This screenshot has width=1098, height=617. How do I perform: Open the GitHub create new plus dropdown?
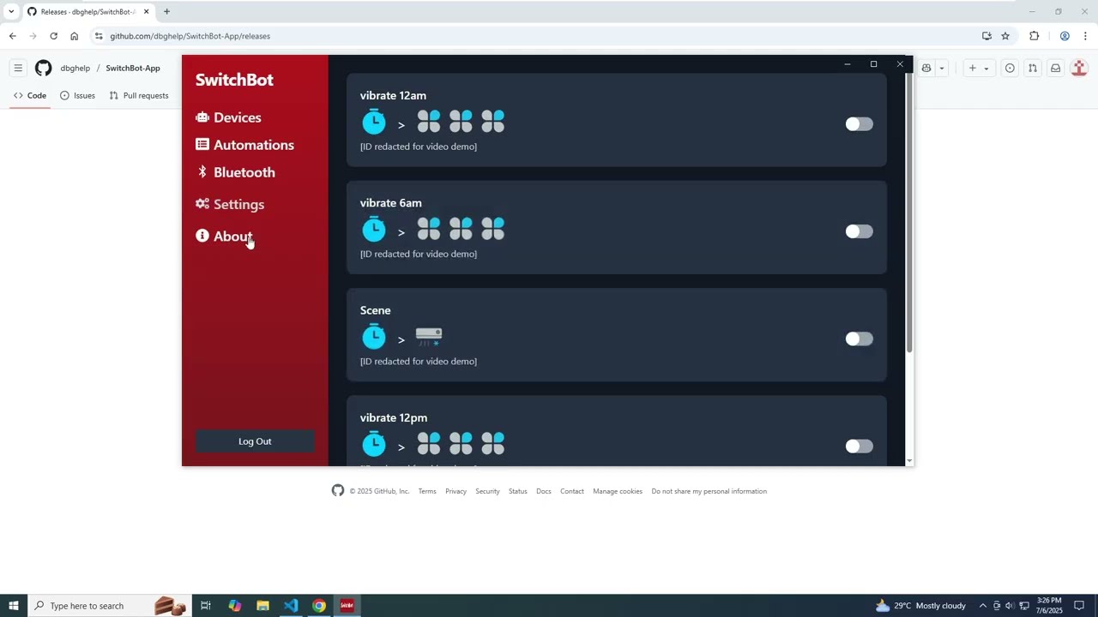(979, 69)
